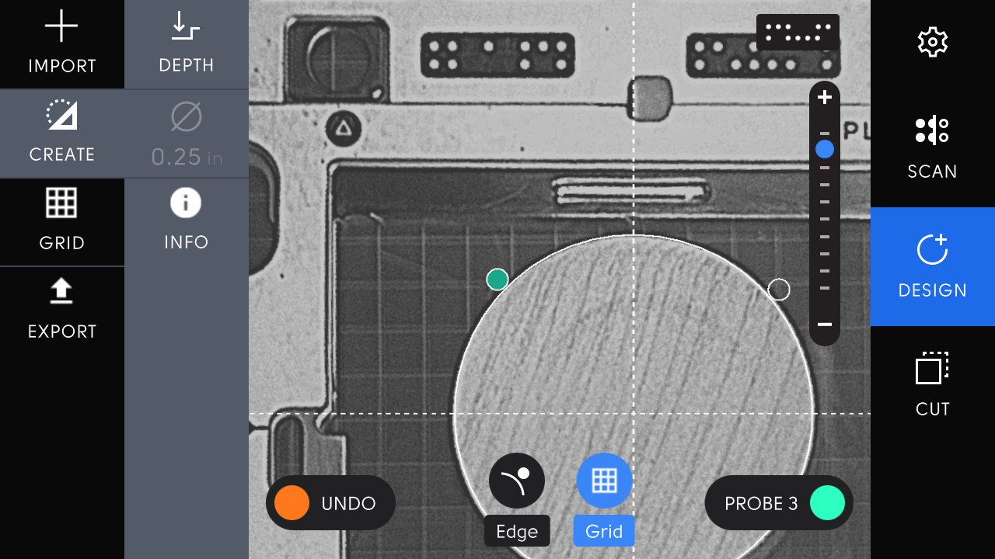Viewport: 995px width, 559px height.
Task: Switch to Design mode tab
Action: (932, 266)
